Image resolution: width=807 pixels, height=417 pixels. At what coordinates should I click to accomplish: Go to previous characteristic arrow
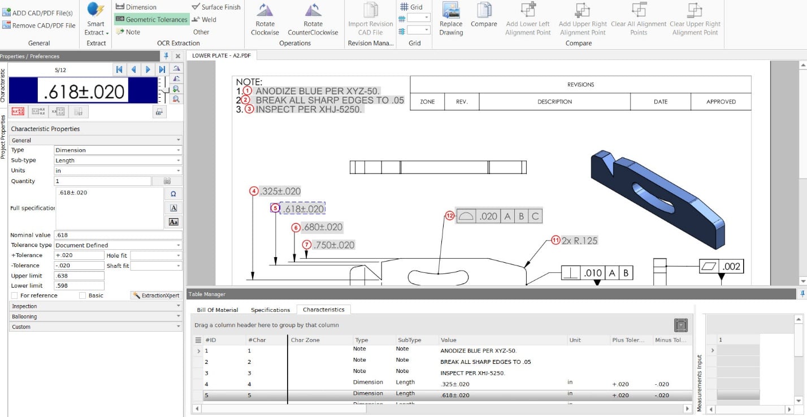tap(134, 69)
